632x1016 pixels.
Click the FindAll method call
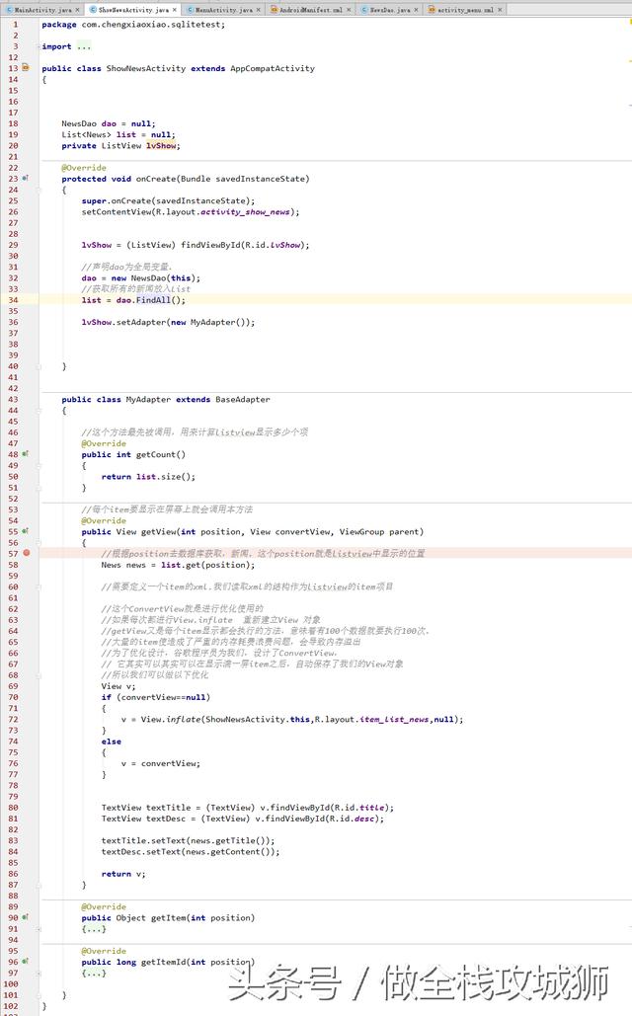(153, 300)
